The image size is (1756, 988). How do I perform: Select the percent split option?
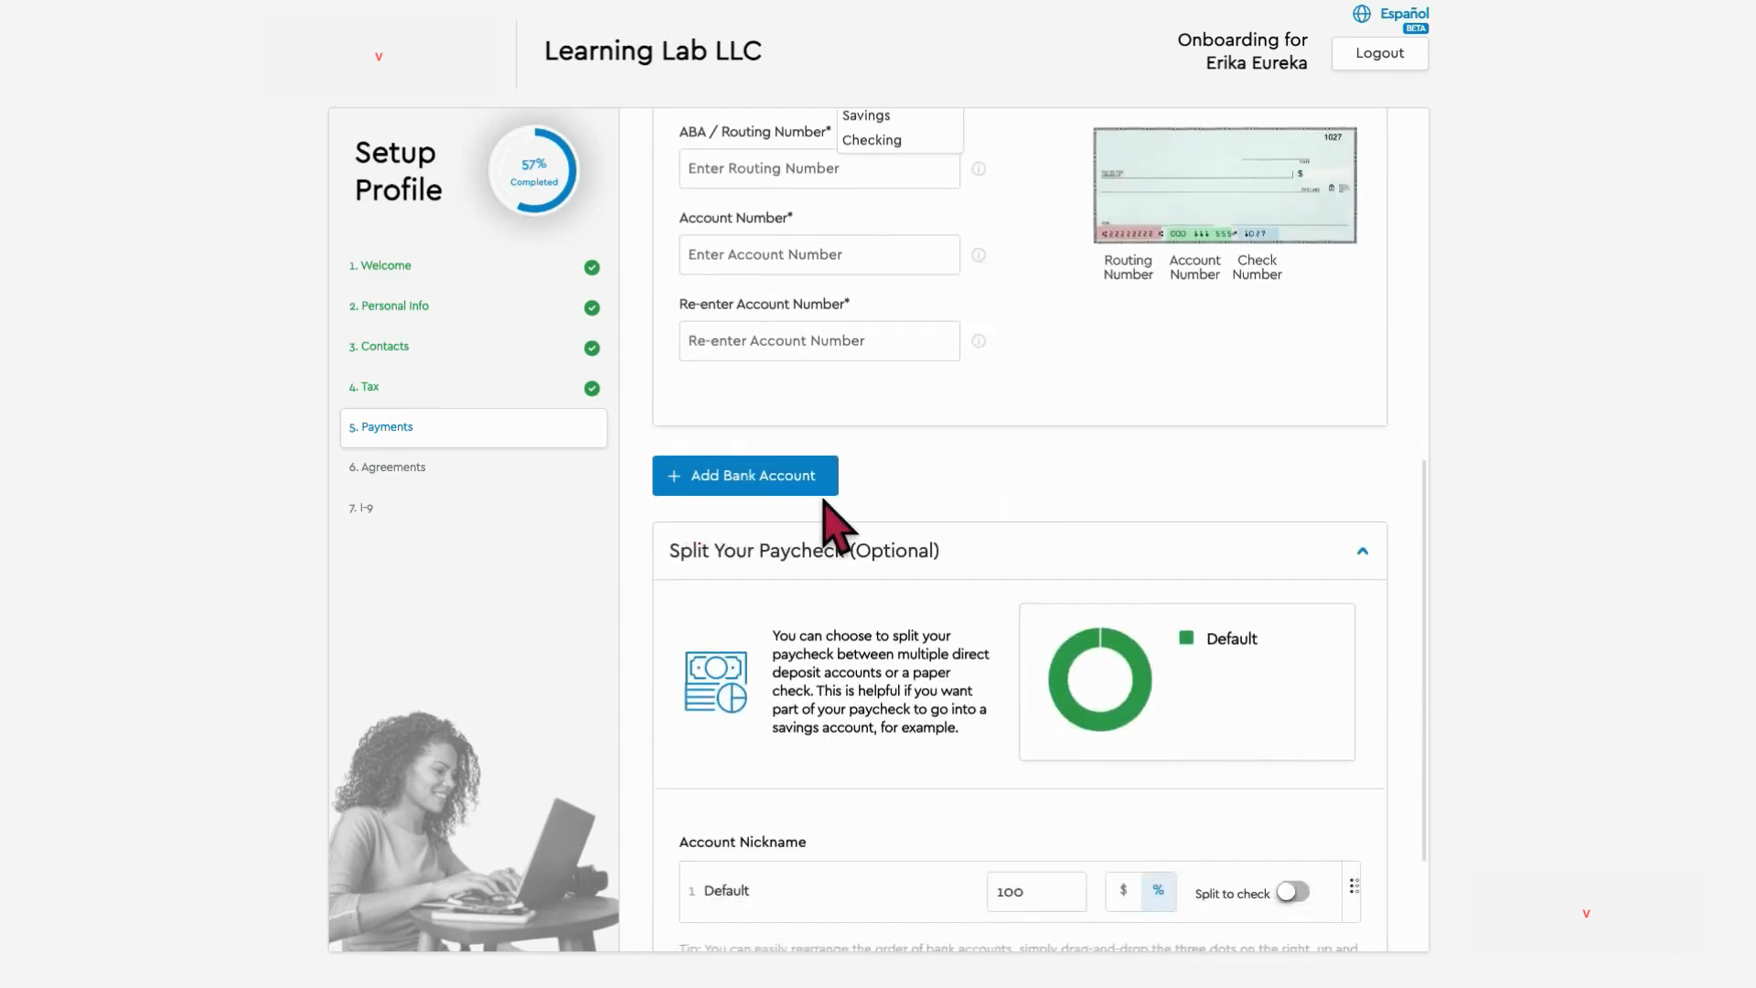1158,891
